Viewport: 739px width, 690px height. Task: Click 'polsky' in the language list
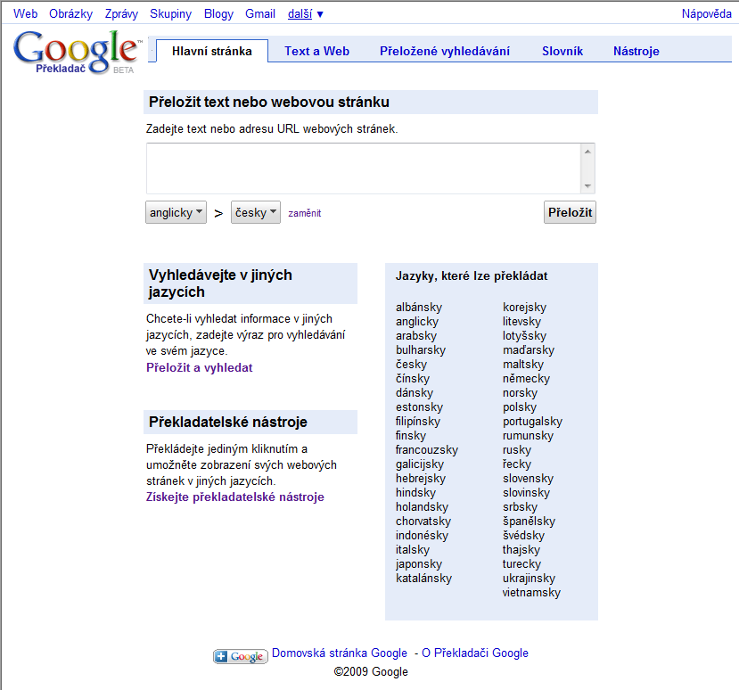tap(520, 407)
